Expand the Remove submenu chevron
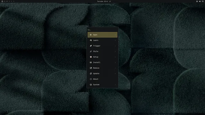The width and height of the screenshot is (205, 115). (x=115, y=68)
